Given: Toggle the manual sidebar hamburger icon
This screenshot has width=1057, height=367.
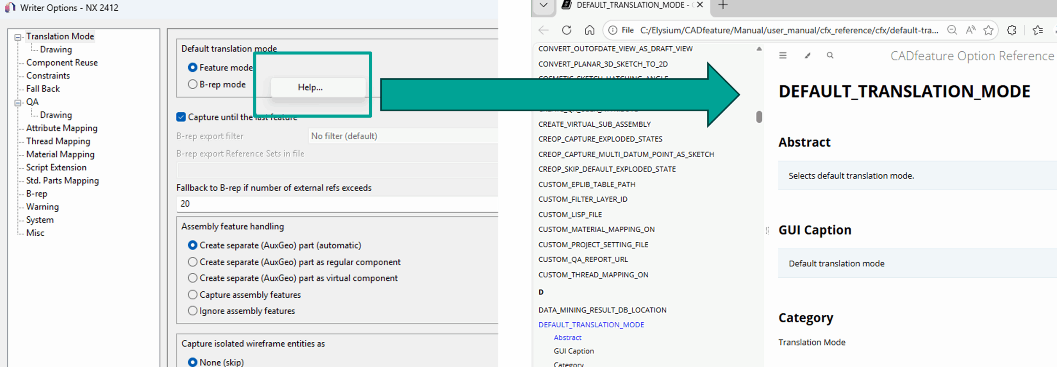Looking at the screenshot, I should pos(782,55).
